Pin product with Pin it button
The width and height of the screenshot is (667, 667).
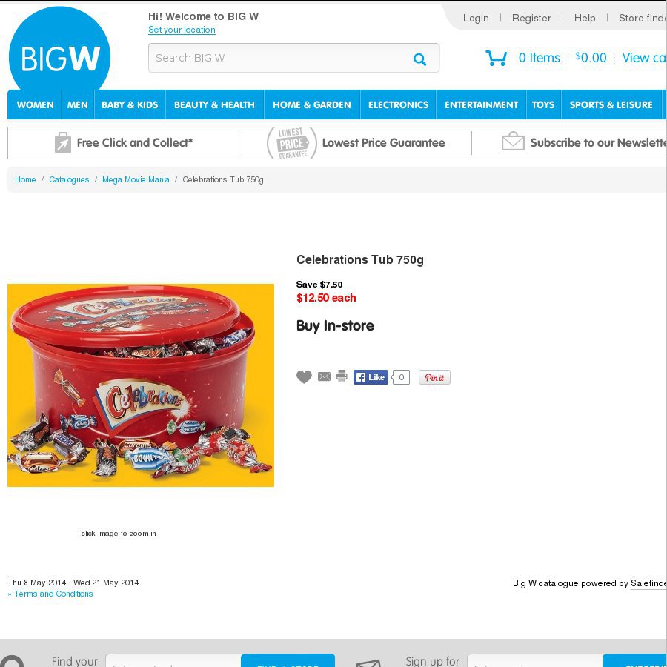[434, 377]
